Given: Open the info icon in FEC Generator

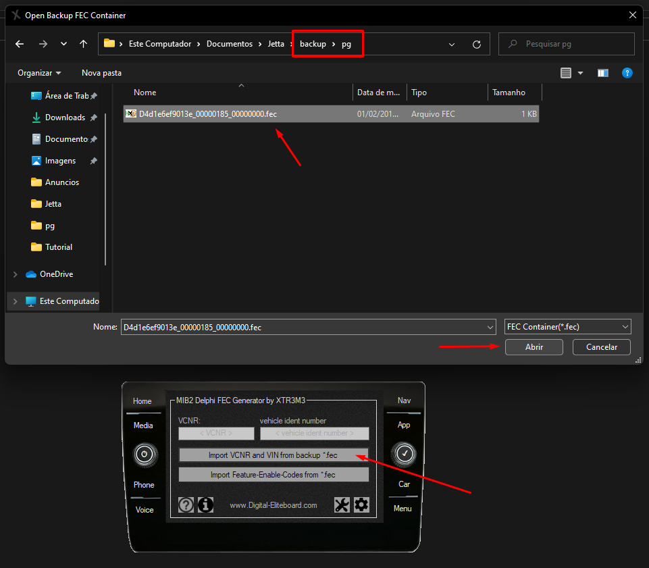Looking at the screenshot, I should tap(206, 505).
